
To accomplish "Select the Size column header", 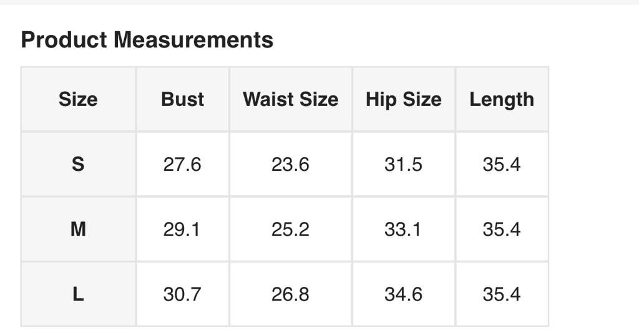I will pyautogui.click(x=78, y=99).
